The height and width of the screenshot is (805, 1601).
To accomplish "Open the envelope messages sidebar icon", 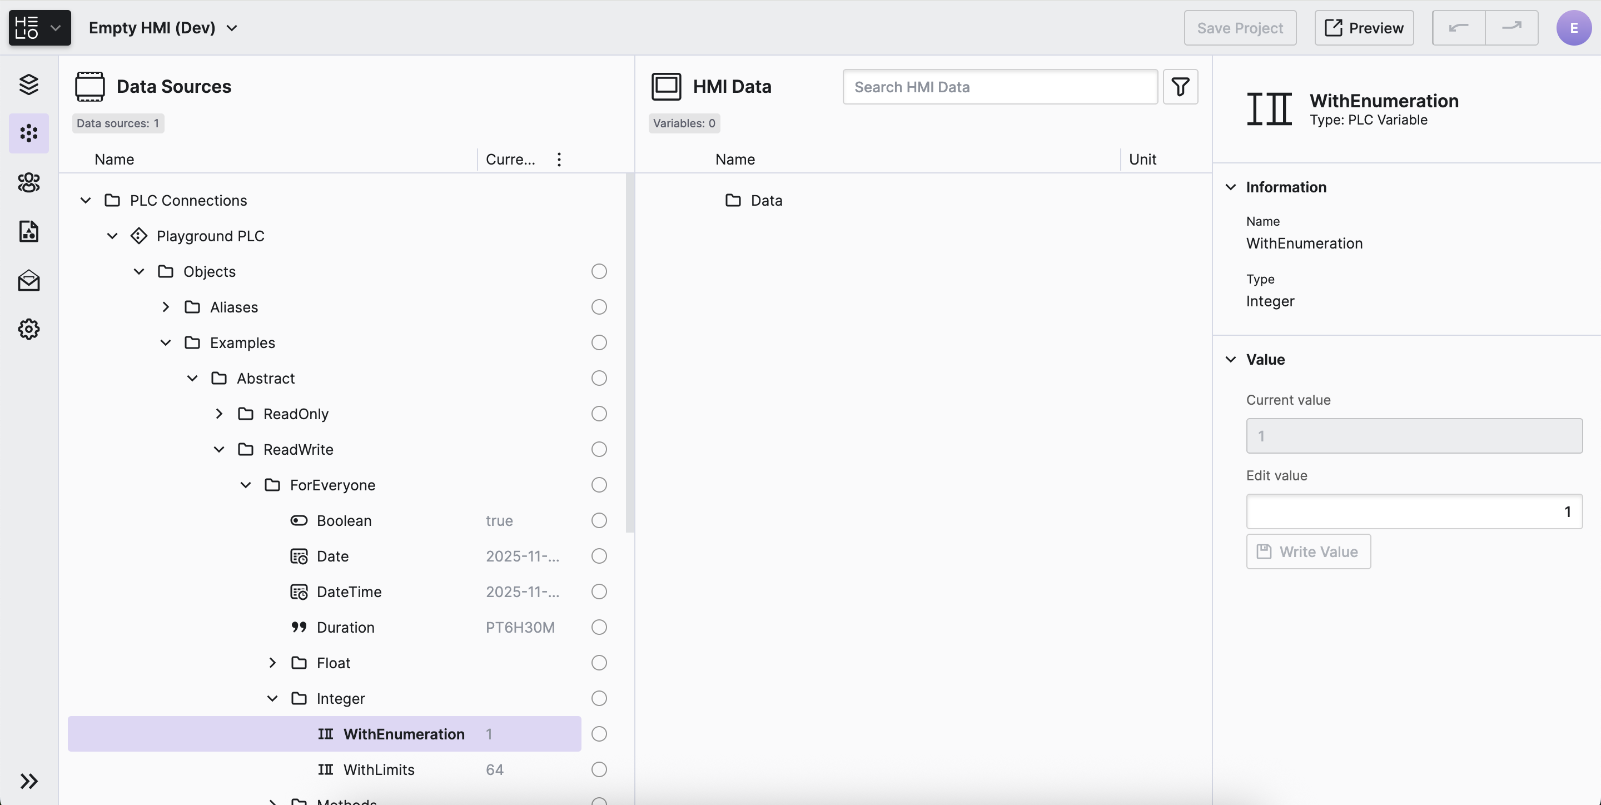I will pos(28,280).
